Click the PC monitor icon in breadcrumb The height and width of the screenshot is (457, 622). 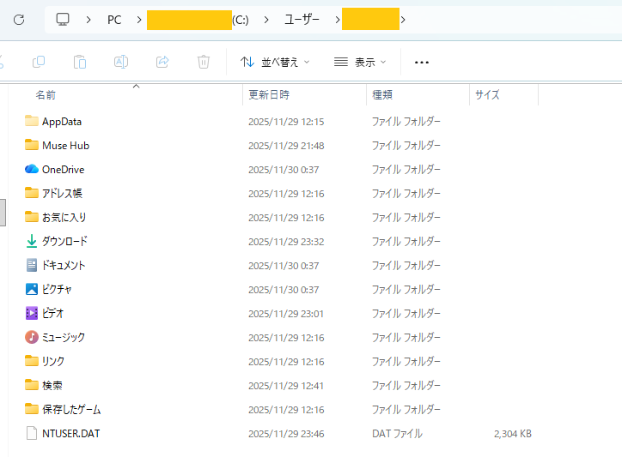pyautogui.click(x=63, y=19)
